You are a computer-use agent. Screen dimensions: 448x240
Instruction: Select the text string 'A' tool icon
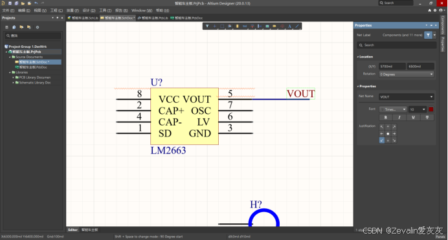290,27
